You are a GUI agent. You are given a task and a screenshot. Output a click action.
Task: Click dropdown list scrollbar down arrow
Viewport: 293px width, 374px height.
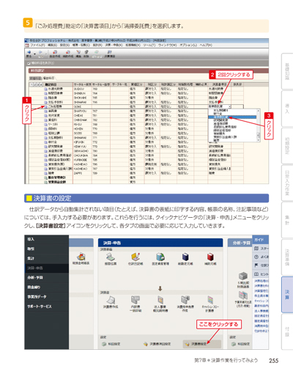pyautogui.click(x=258, y=140)
